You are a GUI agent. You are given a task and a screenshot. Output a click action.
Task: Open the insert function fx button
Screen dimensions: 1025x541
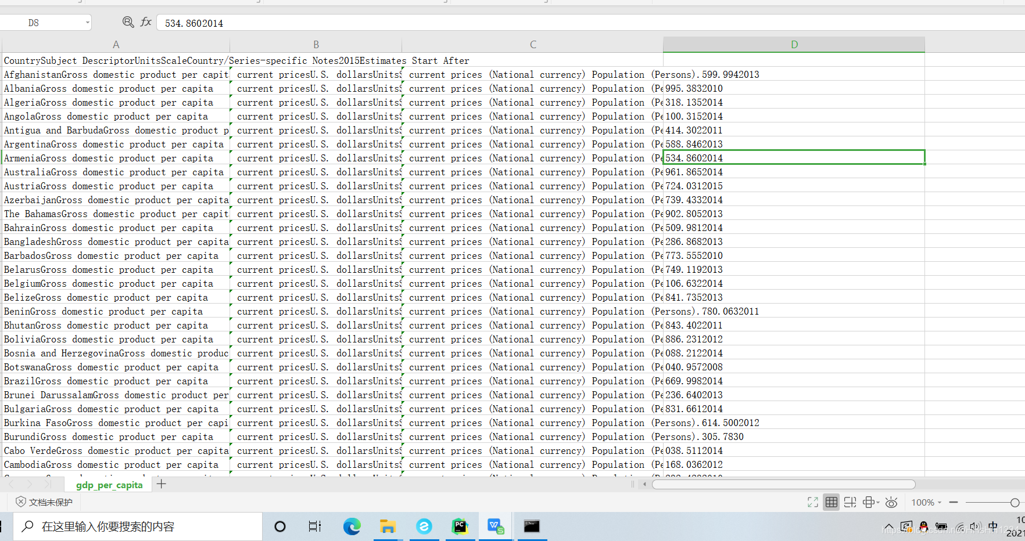pyautogui.click(x=146, y=22)
